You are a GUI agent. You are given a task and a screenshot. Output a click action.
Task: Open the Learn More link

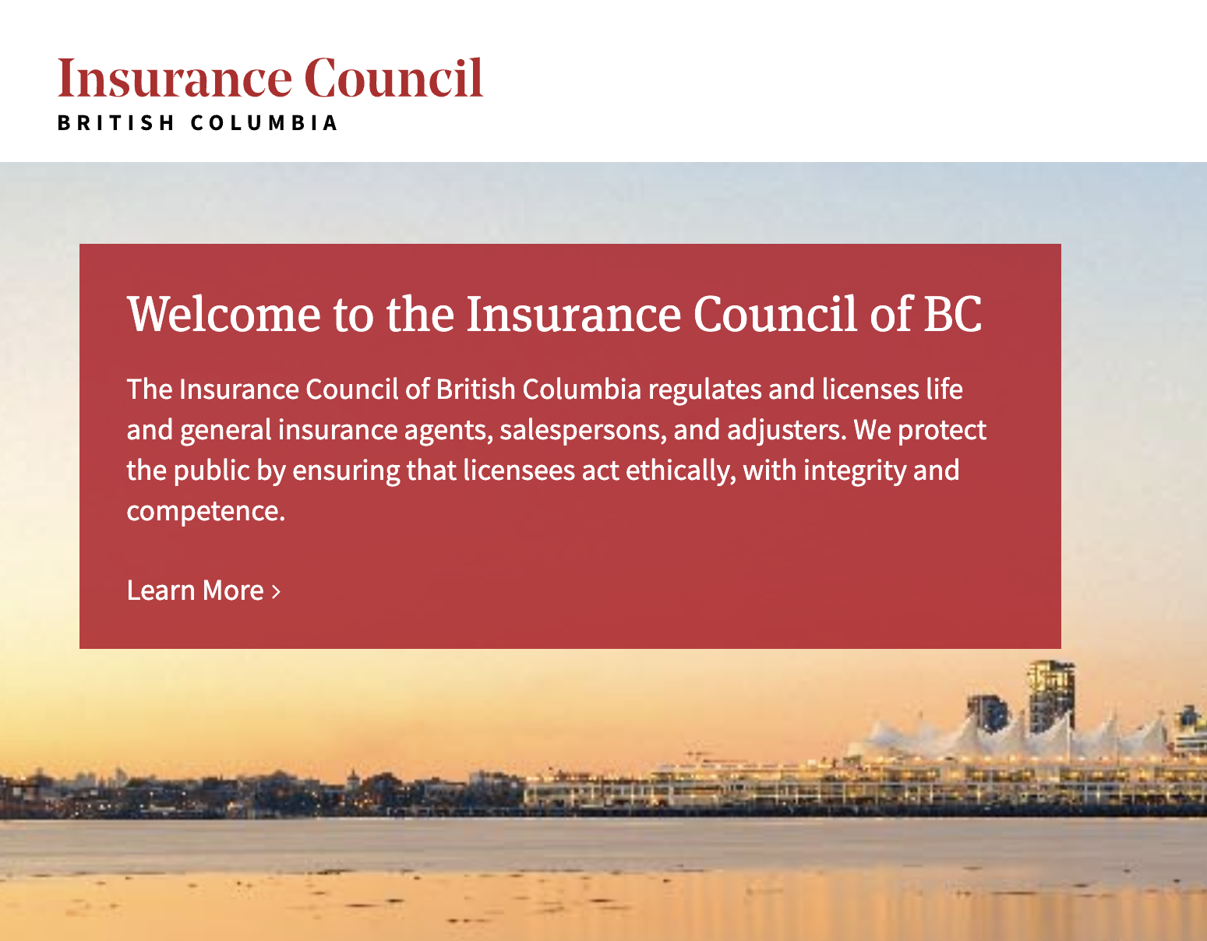pyautogui.click(x=203, y=590)
